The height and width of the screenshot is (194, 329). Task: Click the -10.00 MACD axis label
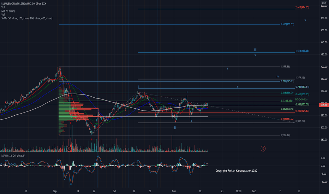pyautogui.click(x=323, y=182)
